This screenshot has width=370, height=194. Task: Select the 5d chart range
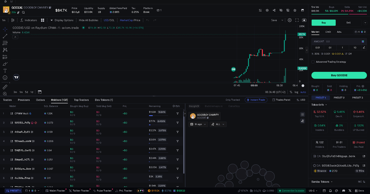[x=27, y=92]
